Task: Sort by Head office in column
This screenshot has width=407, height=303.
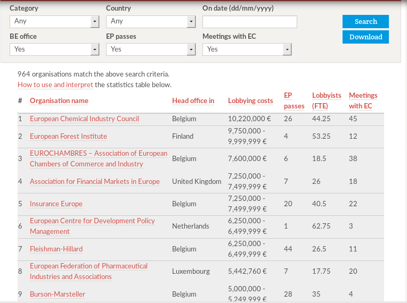Action: point(193,100)
